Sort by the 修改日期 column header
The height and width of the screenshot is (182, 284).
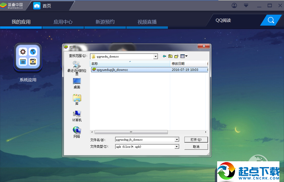(188, 63)
